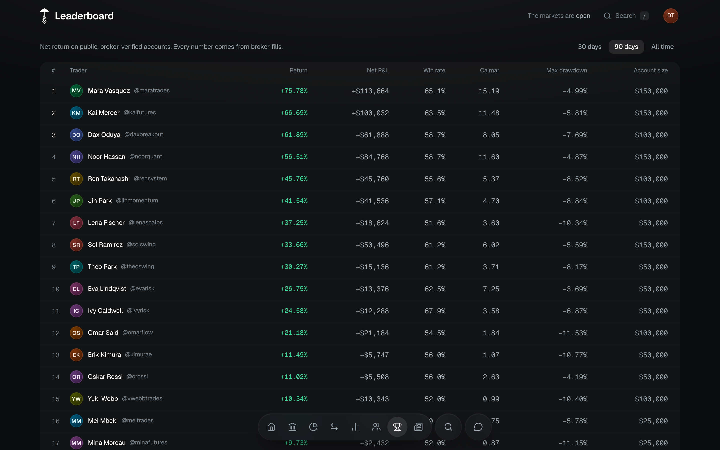Click Dax Oduya's DO avatar

(x=76, y=135)
